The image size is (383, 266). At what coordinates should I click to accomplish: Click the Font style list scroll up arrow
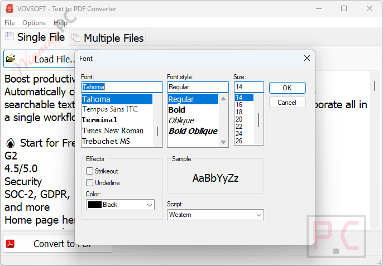tap(223, 99)
